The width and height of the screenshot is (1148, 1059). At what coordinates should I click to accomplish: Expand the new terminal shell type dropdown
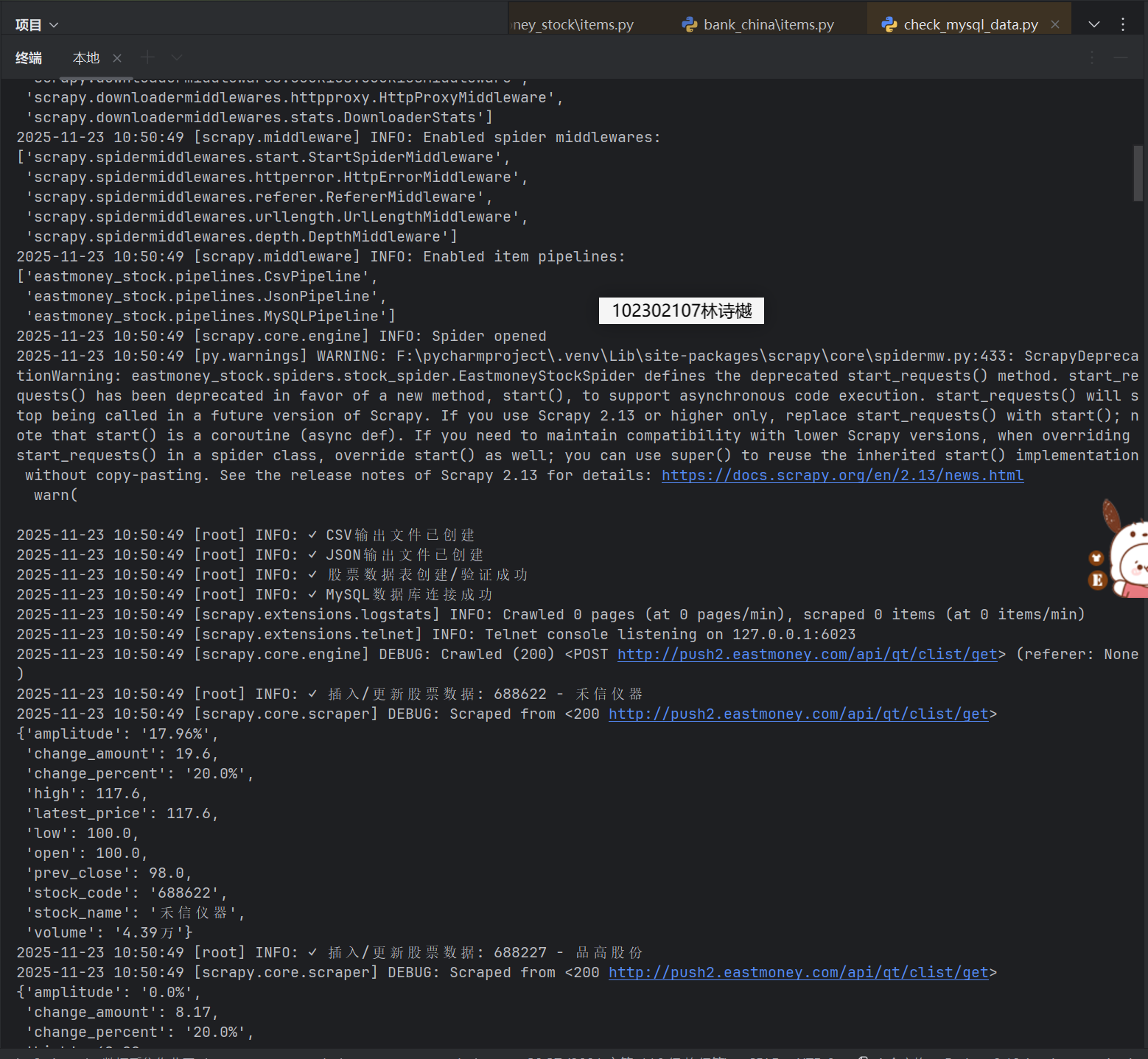tap(177, 57)
